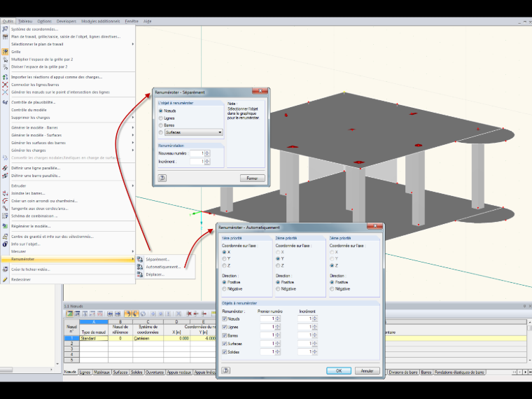The image size is (532, 399).
Task: Select the Lignes radio in Séparément dialog
Action: [161, 118]
